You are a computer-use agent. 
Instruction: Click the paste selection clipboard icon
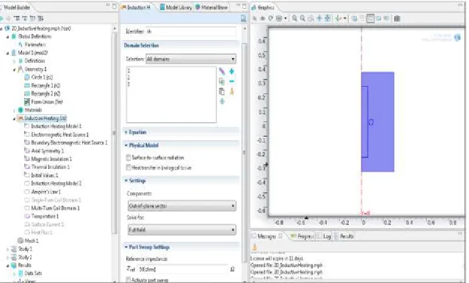222,91
